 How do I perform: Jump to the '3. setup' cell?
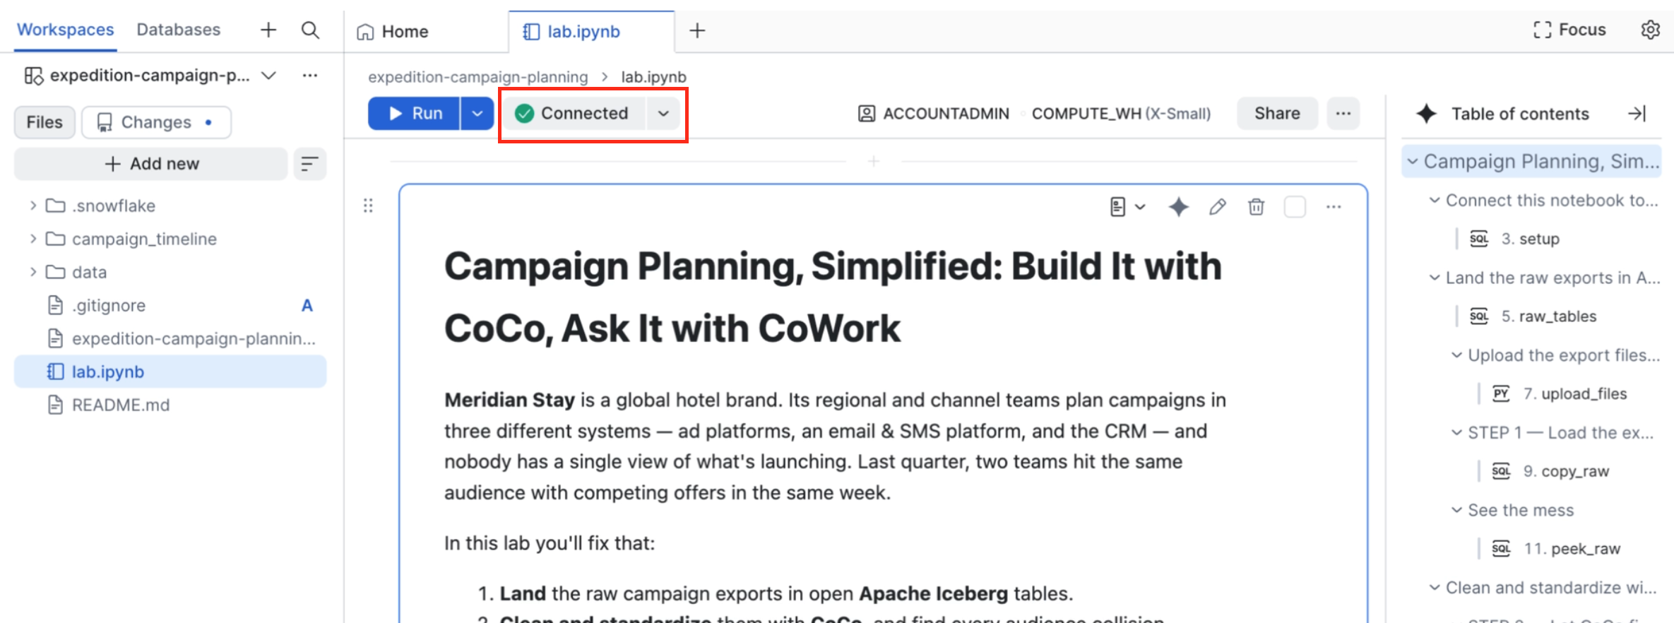tap(1530, 239)
